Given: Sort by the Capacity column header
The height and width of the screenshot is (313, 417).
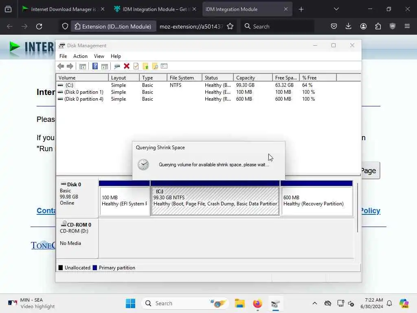Looking at the screenshot, I should [253, 78].
